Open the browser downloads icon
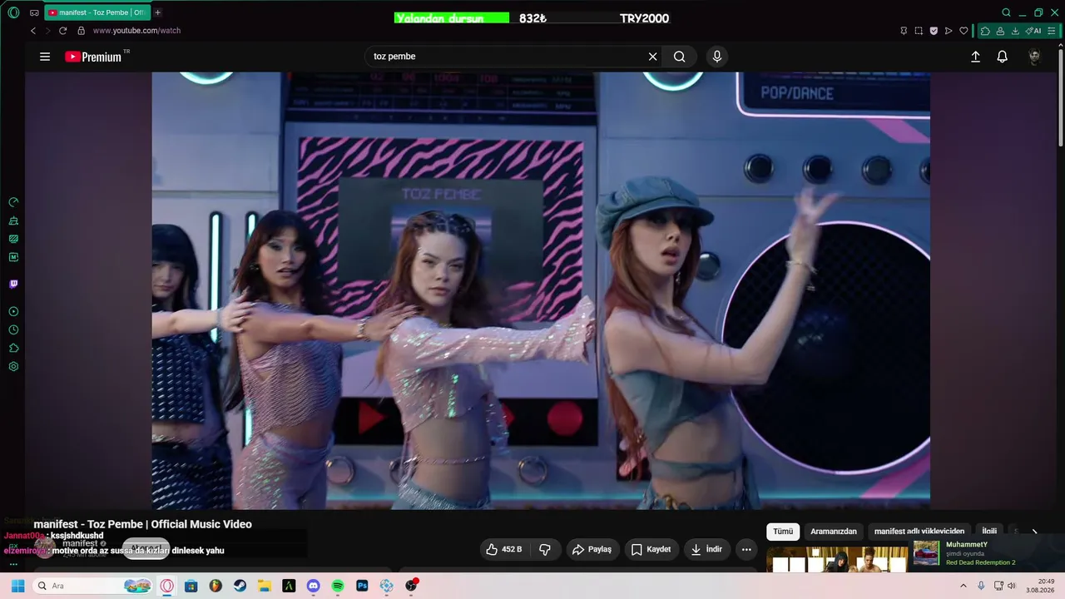1065x599 pixels. point(1015,31)
